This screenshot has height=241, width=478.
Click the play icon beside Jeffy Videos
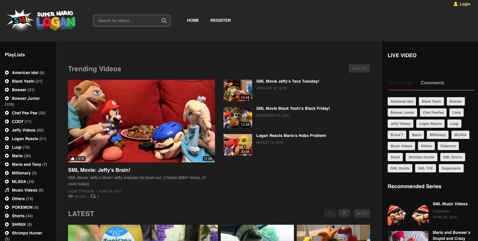coord(7,130)
